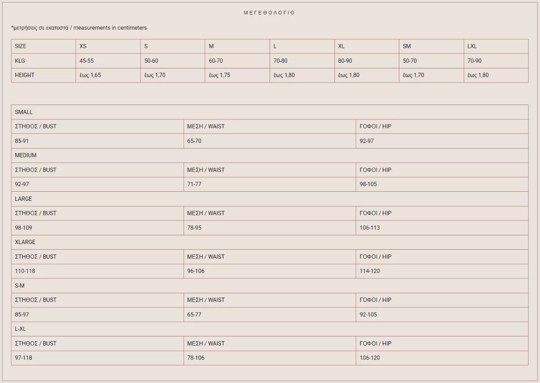Click the KLG row label
The width and height of the screenshot is (540, 383).
click(20, 61)
